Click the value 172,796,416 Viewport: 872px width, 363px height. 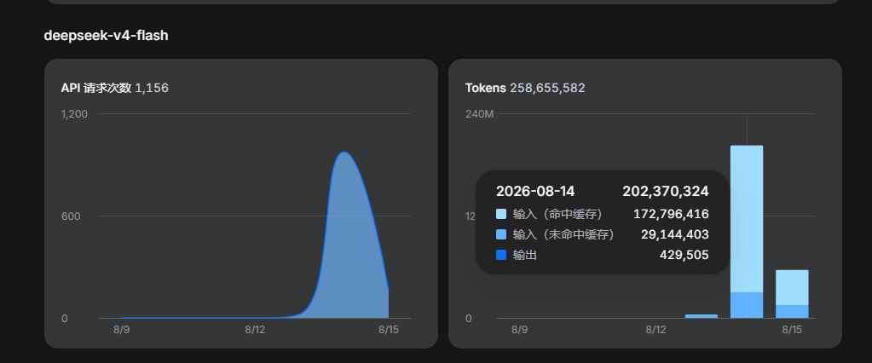pos(671,214)
